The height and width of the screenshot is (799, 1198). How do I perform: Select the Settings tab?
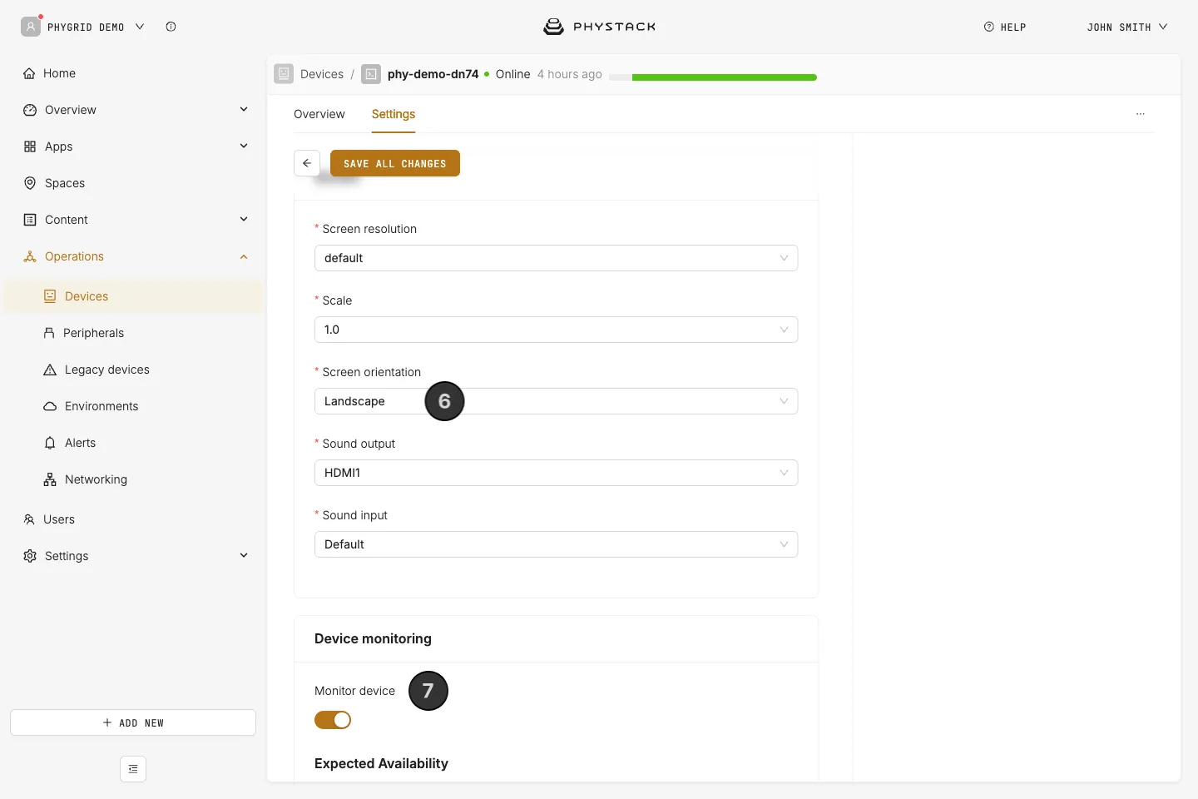[x=394, y=114]
